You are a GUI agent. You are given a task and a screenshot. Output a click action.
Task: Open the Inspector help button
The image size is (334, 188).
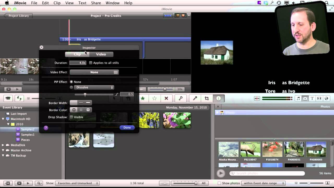46,128
